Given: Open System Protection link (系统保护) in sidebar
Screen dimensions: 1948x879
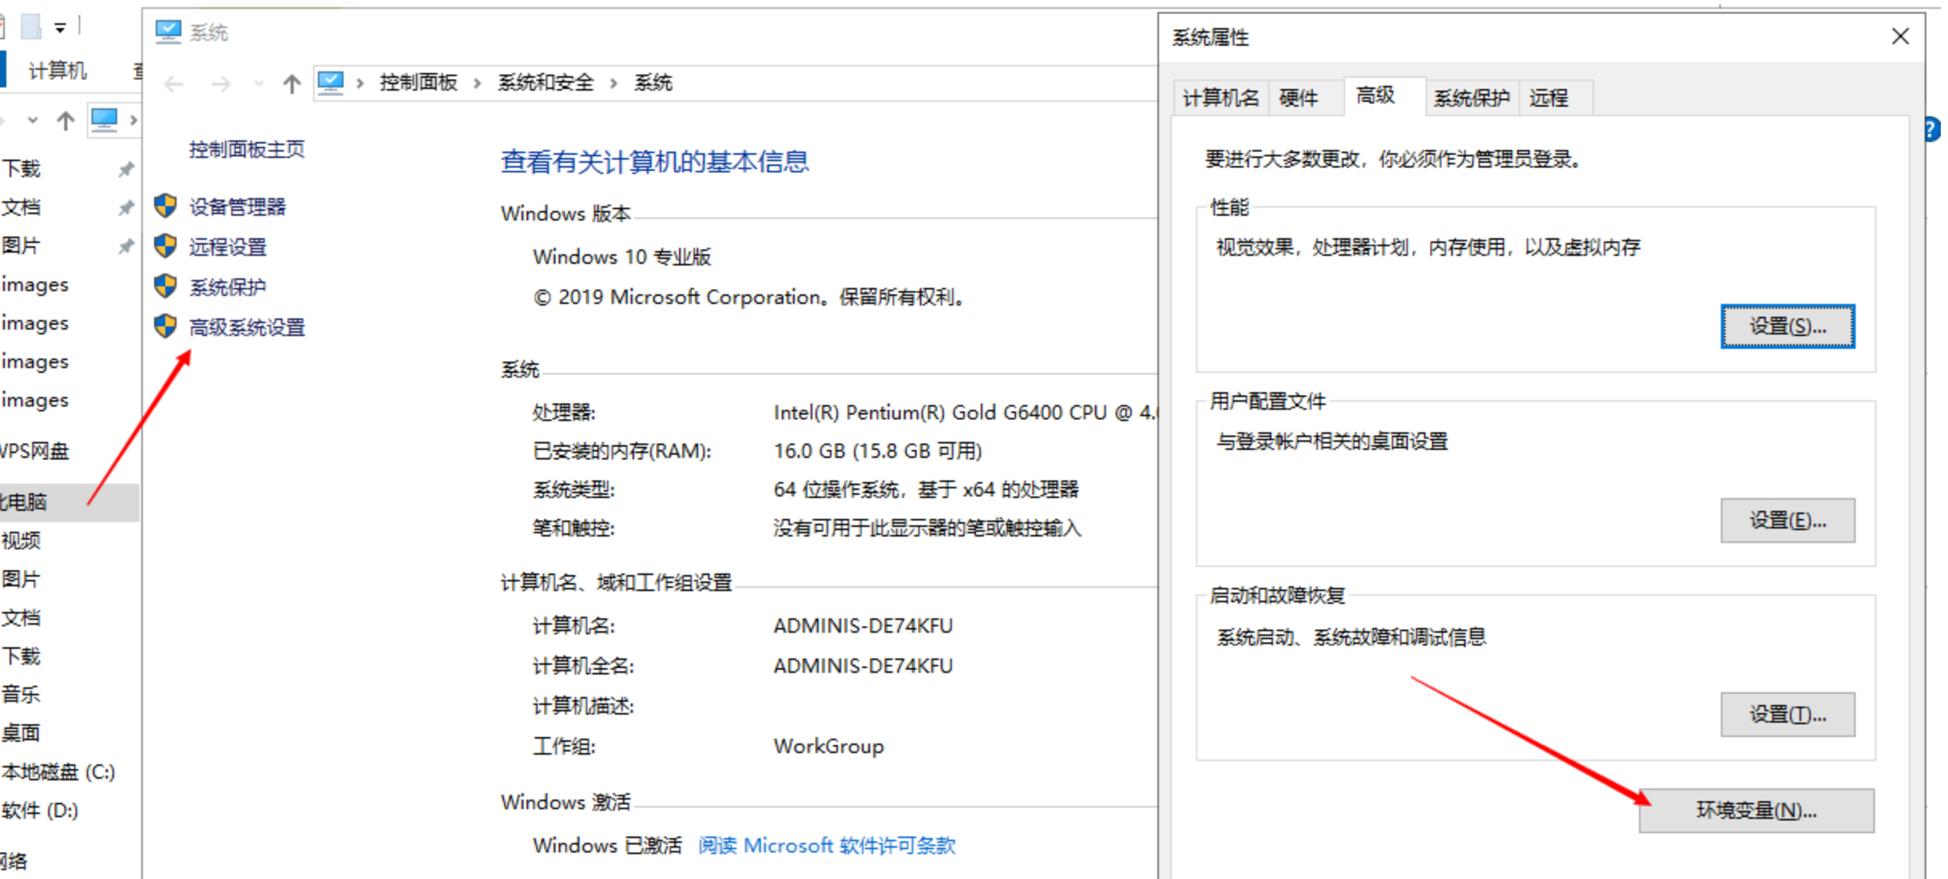Looking at the screenshot, I should pos(228,287).
